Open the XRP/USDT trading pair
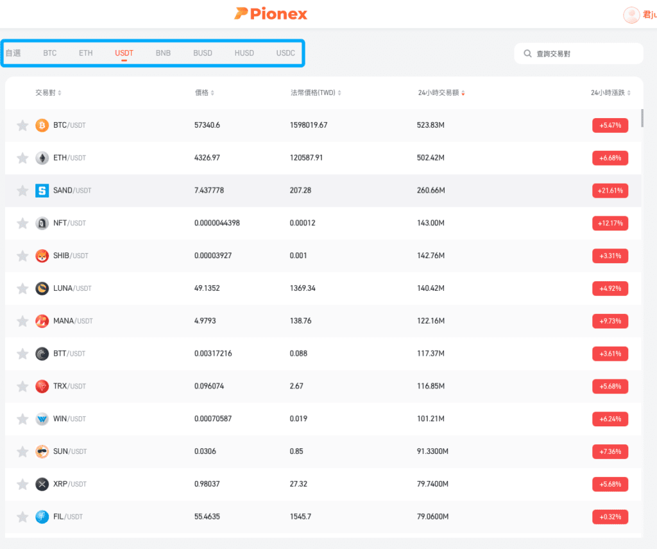 (x=70, y=484)
